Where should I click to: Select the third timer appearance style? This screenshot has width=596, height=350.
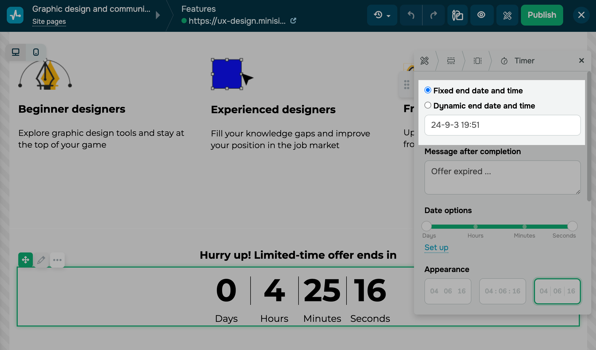[x=557, y=291]
